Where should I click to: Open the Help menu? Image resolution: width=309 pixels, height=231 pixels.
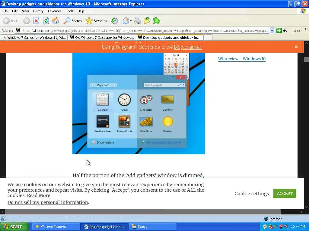click(81, 11)
